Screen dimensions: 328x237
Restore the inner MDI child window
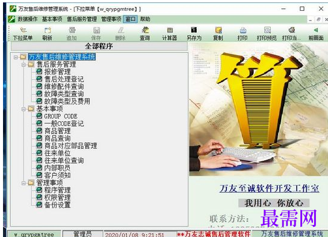tap(318, 20)
